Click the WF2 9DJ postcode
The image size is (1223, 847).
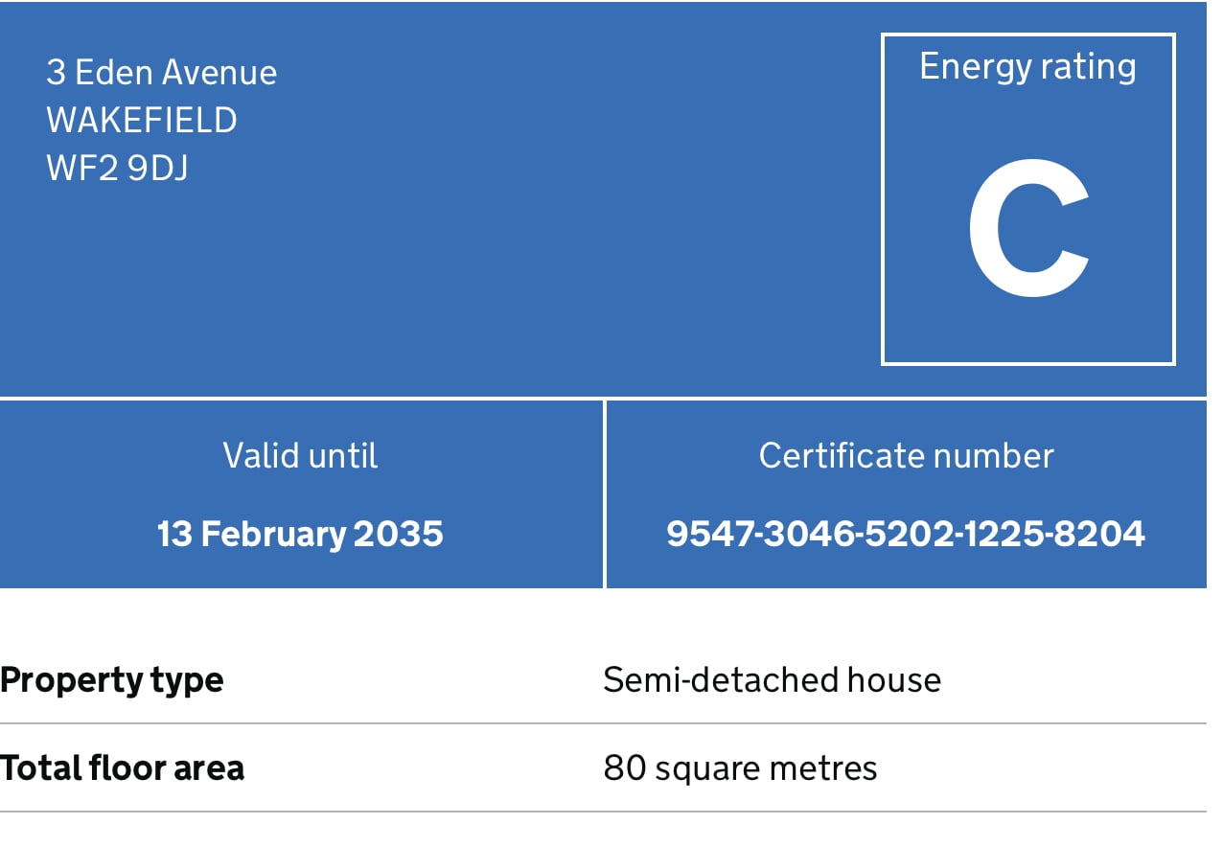pos(117,169)
